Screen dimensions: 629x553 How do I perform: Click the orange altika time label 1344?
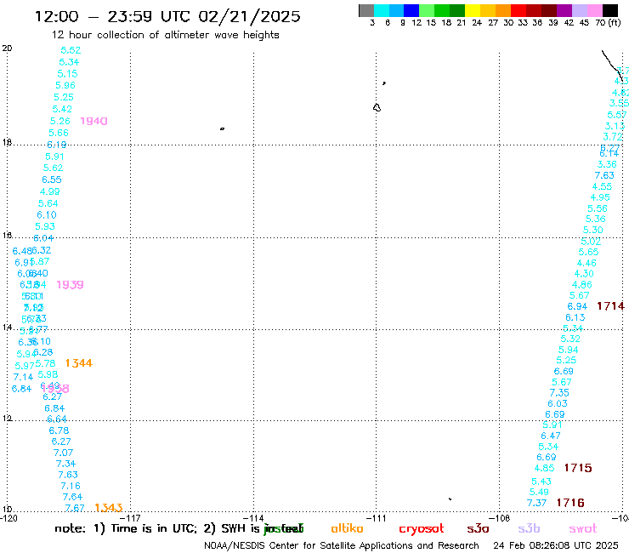tap(78, 363)
